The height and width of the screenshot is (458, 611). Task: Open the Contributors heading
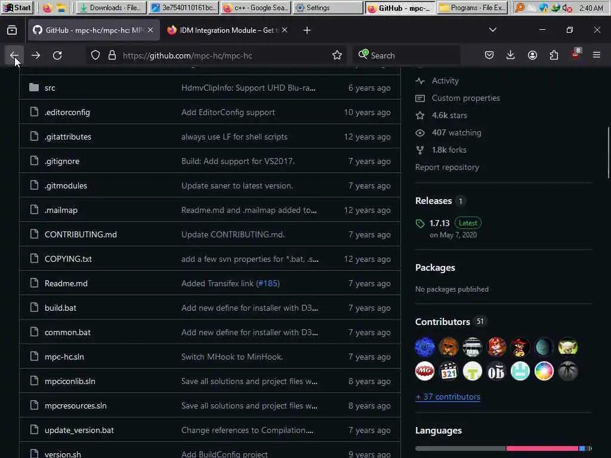click(x=442, y=321)
